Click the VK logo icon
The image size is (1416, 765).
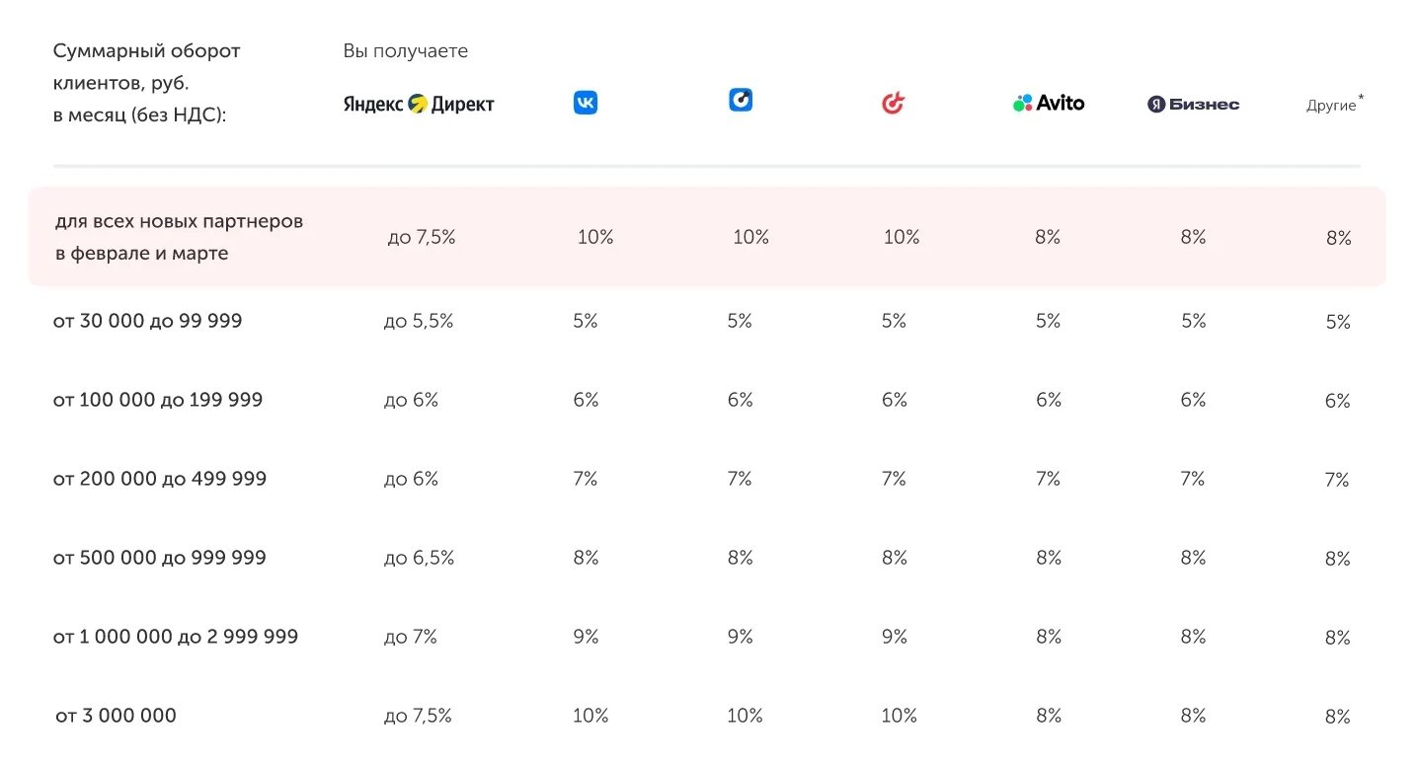586,103
